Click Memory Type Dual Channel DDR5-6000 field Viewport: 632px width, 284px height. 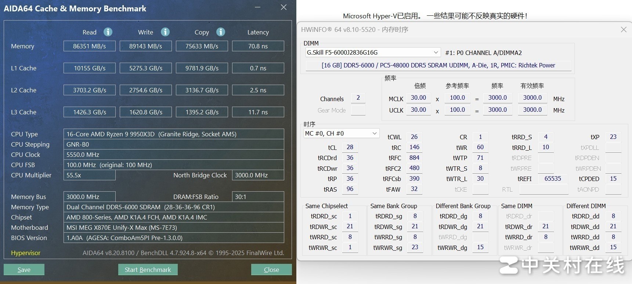pyautogui.click(x=174, y=207)
